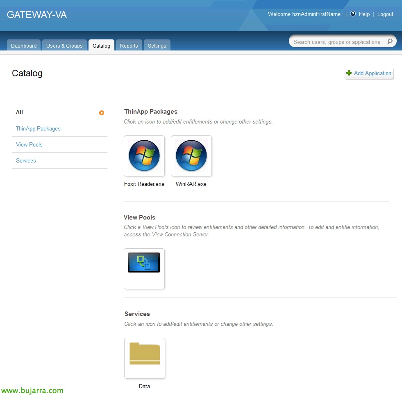Open the View Pools desktop icon
Image resolution: width=402 pixels, height=396 pixels.
(x=144, y=269)
